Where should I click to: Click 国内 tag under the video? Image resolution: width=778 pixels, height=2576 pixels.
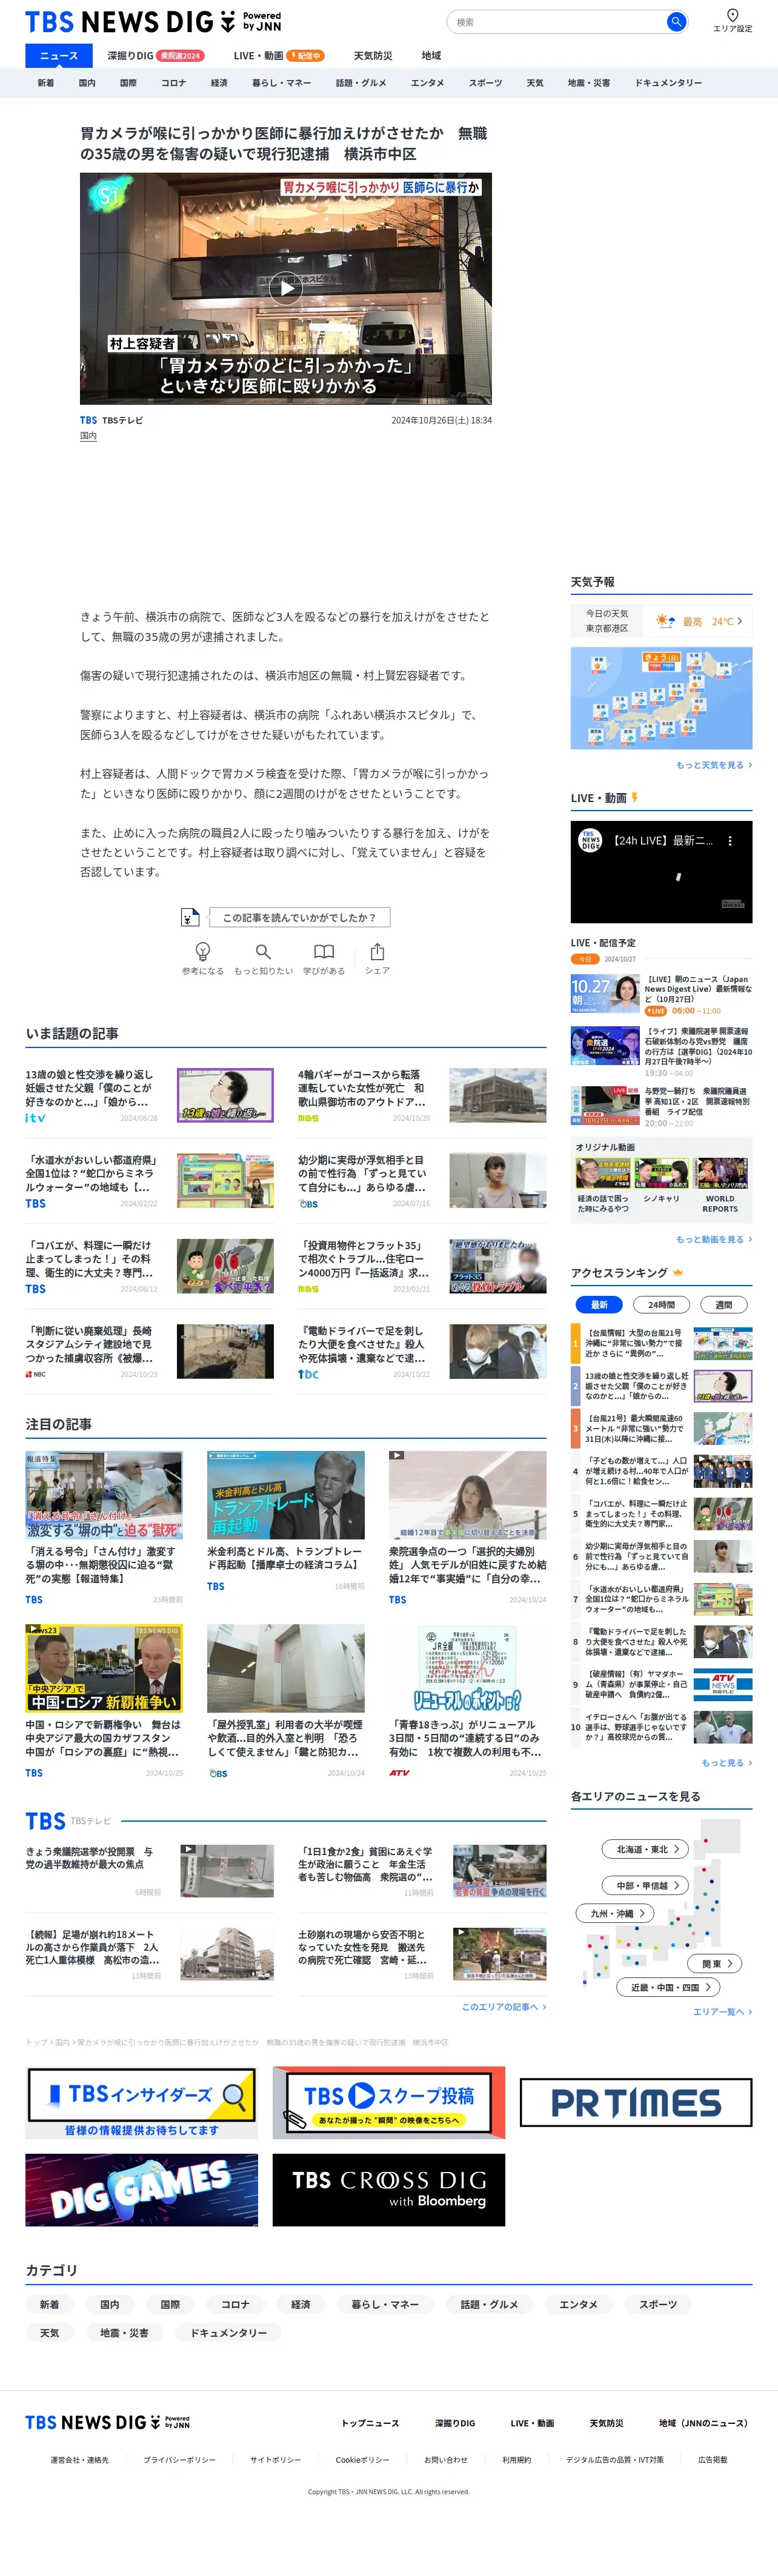pyautogui.click(x=88, y=436)
